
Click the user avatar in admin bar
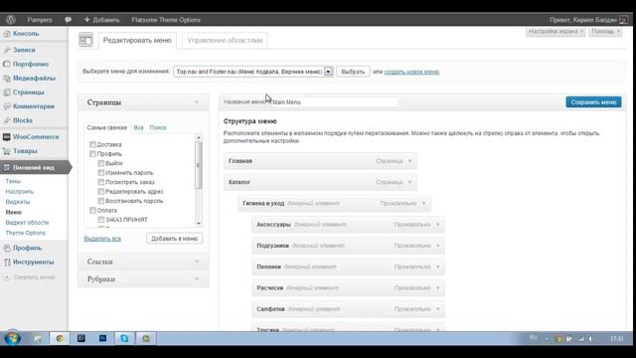coord(624,20)
